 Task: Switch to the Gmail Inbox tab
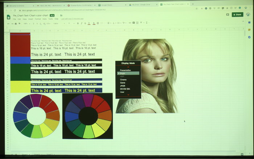pyautogui.click(x=51, y=5)
